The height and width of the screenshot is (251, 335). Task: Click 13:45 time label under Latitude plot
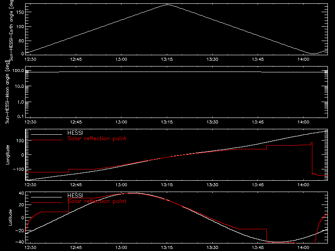pos(258,247)
